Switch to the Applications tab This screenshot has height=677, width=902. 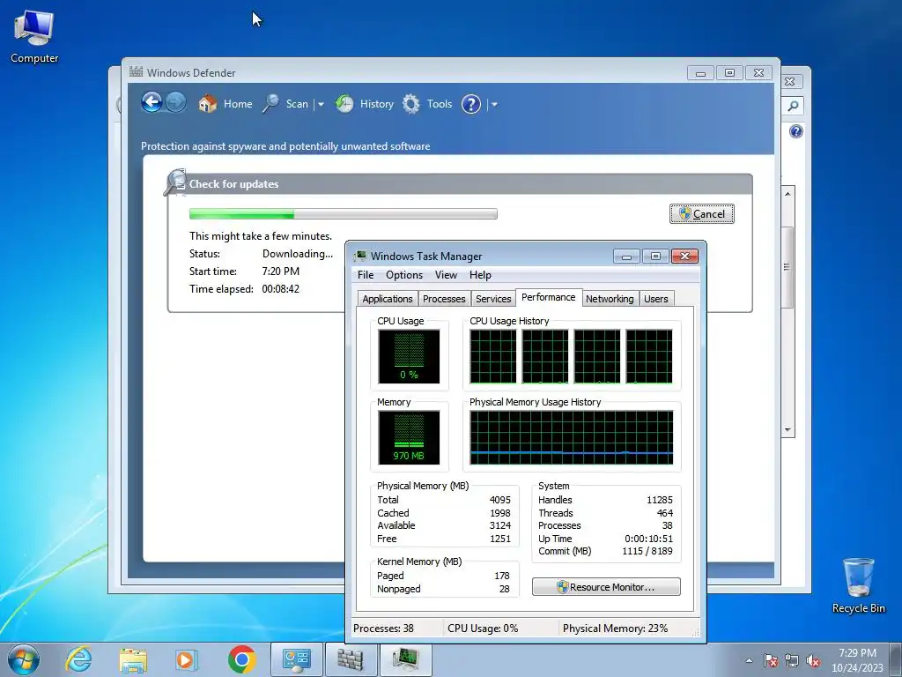[x=388, y=299]
